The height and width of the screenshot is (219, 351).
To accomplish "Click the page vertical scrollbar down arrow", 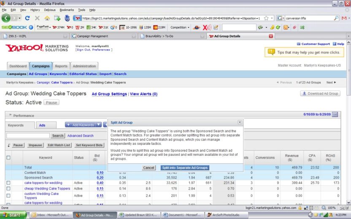I will tap(348, 202).
